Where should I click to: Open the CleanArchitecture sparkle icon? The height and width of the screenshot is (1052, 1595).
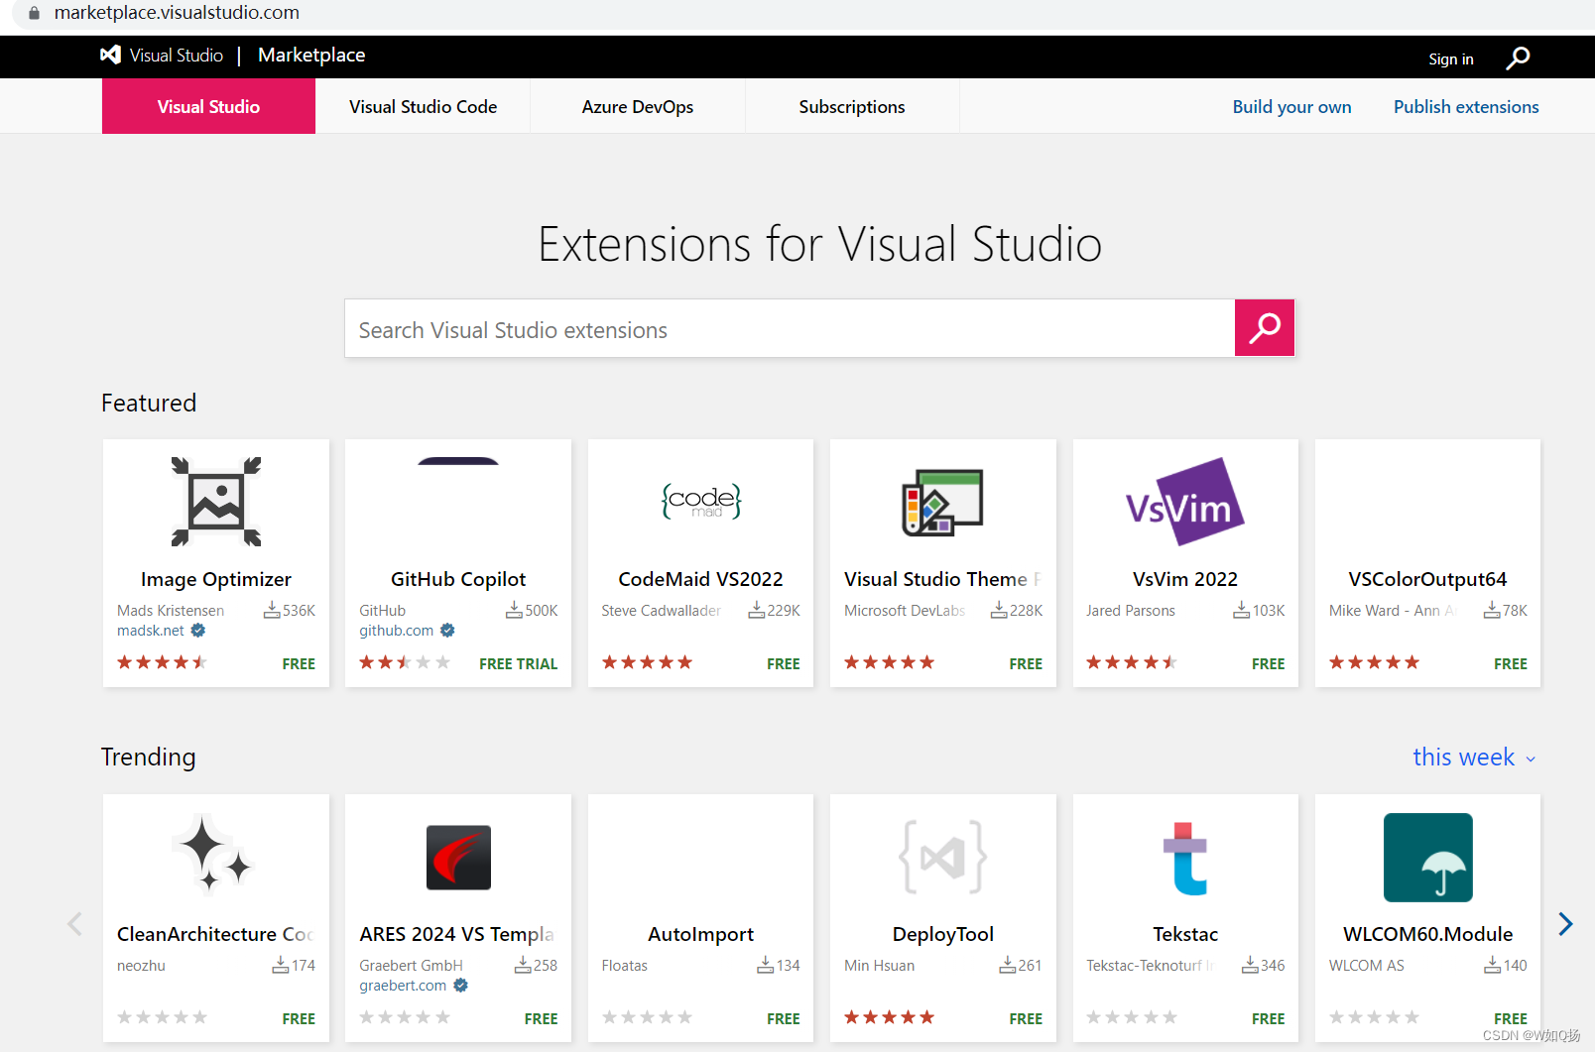(212, 856)
